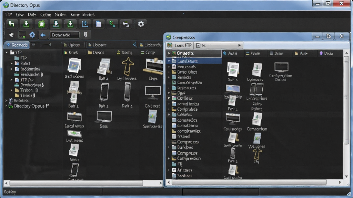Open the TTP menu
Screen dimensions: 353x198
tap(8, 14)
